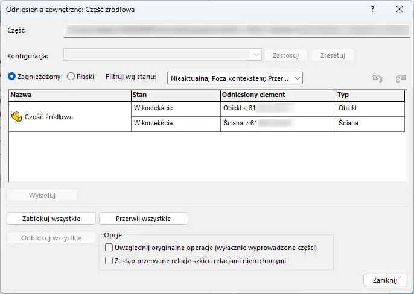Click the Ściana type cell
Image resolution: width=414 pixels, height=294 pixels.
point(370,124)
